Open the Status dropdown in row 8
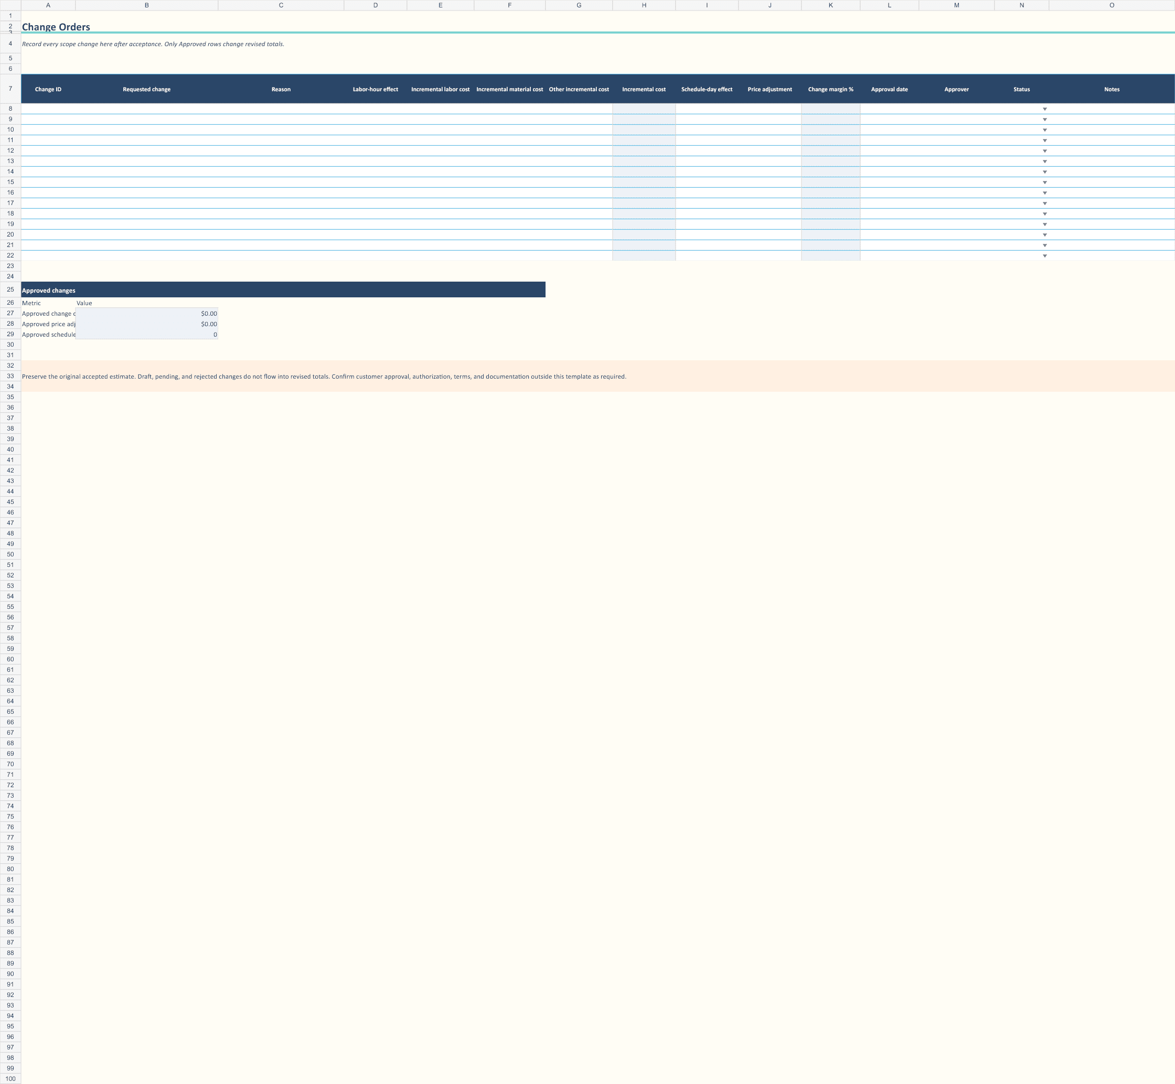This screenshot has height=1084, width=1175. tap(1044, 109)
